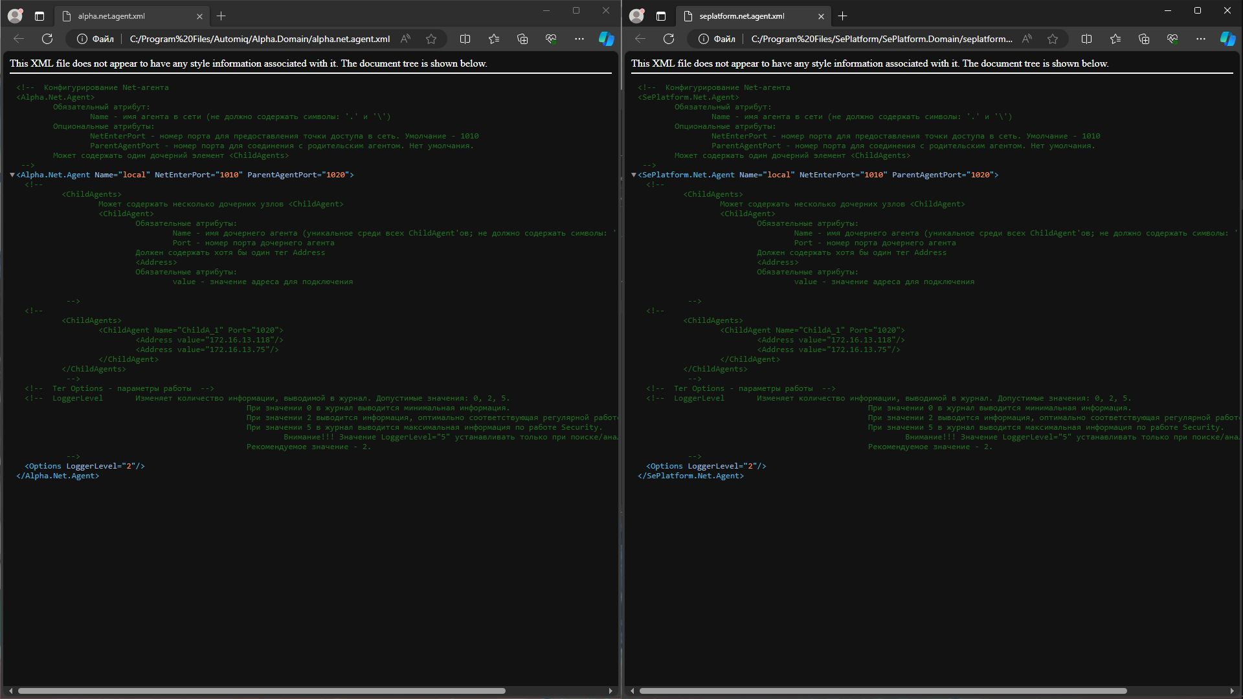Open Settings and more in alpha.net.agent.xml window

(579, 39)
